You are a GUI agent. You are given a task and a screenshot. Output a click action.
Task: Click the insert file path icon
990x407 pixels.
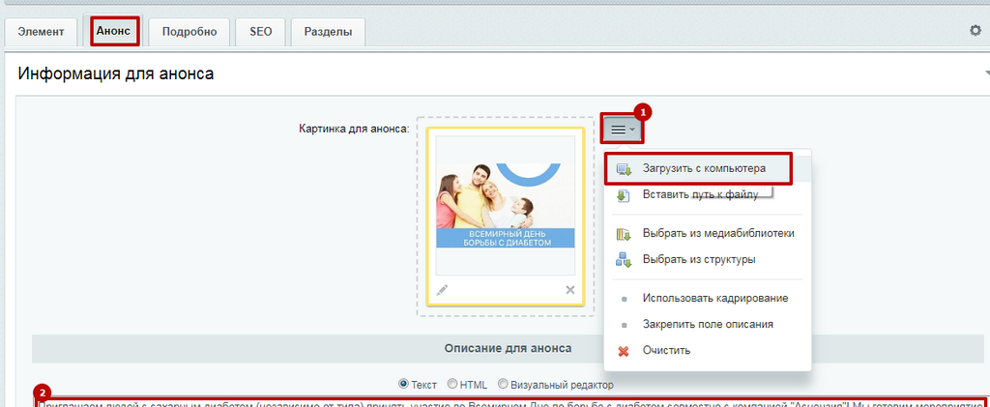(x=624, y=195)
